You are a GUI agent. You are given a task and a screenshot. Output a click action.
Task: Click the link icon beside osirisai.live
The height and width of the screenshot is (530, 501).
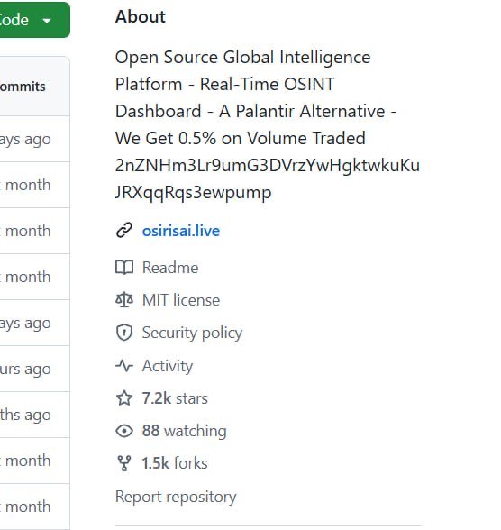(x=124, y=231)
